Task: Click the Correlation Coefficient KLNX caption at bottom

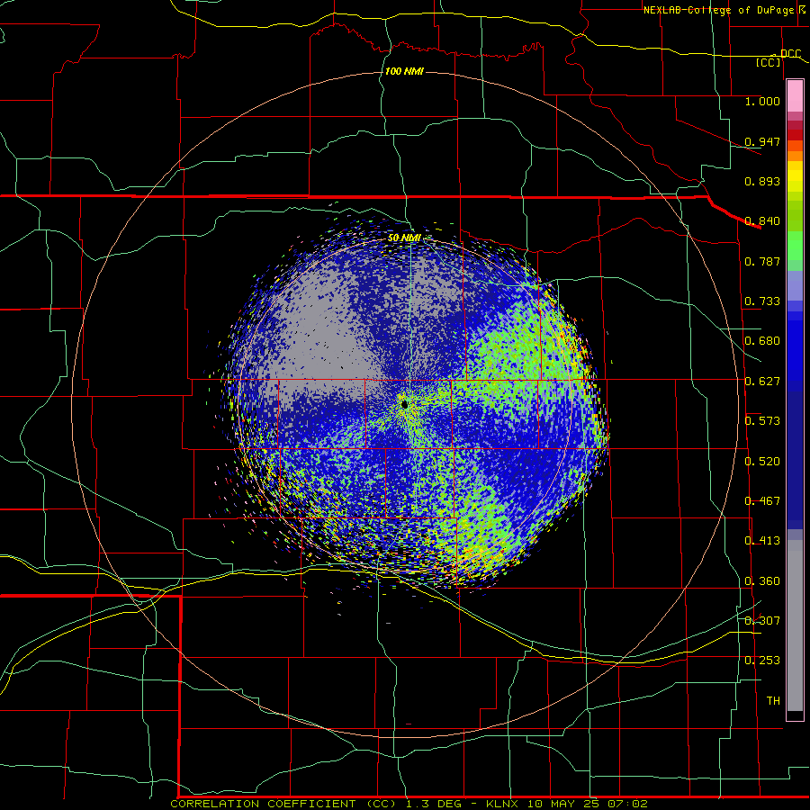Action: click(409, 804)
